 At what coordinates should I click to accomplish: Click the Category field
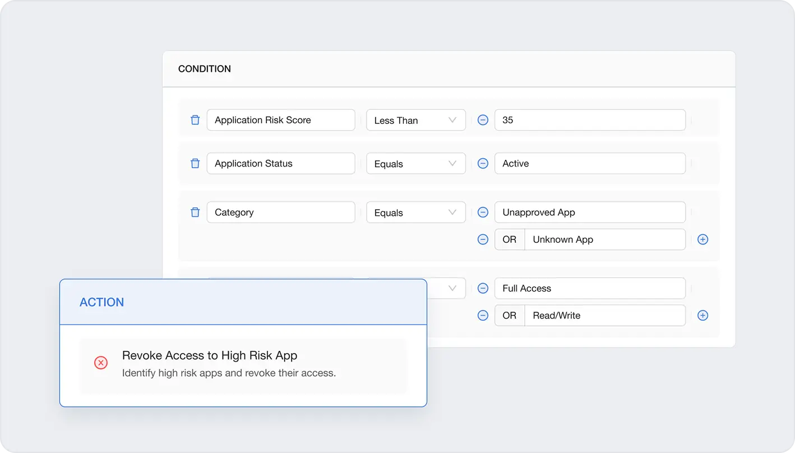(281, 212)
